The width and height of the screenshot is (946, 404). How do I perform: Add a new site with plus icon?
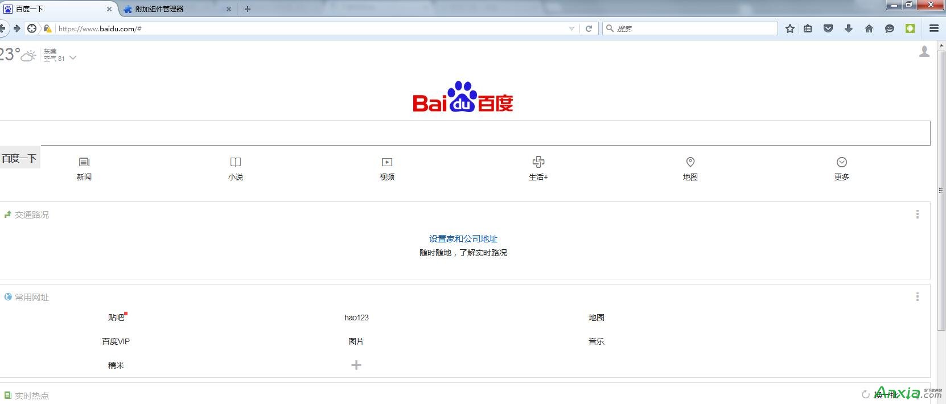356,365
